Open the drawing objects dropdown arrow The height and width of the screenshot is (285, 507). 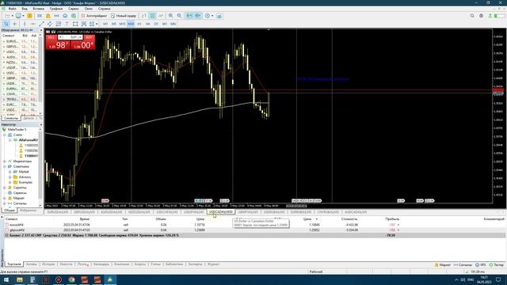pos(97,24)
